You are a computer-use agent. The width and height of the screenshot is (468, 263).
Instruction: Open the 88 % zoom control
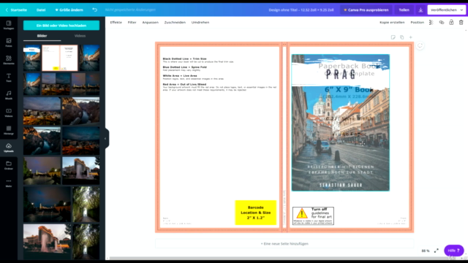pyautogui.click(x=426, y=251)
